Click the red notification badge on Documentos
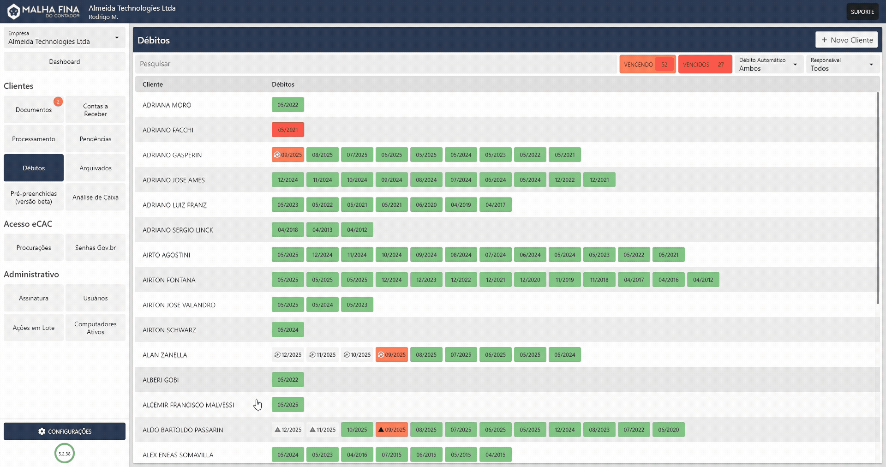The height and width of the screenshot is (467, 886). click(58, 101)
